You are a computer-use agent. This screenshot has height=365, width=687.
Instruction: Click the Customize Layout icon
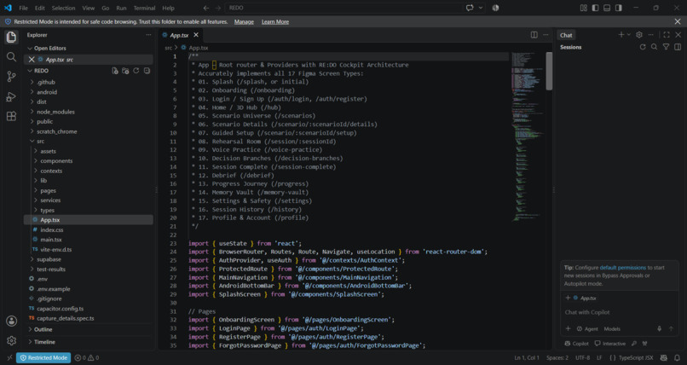[584, 8]
